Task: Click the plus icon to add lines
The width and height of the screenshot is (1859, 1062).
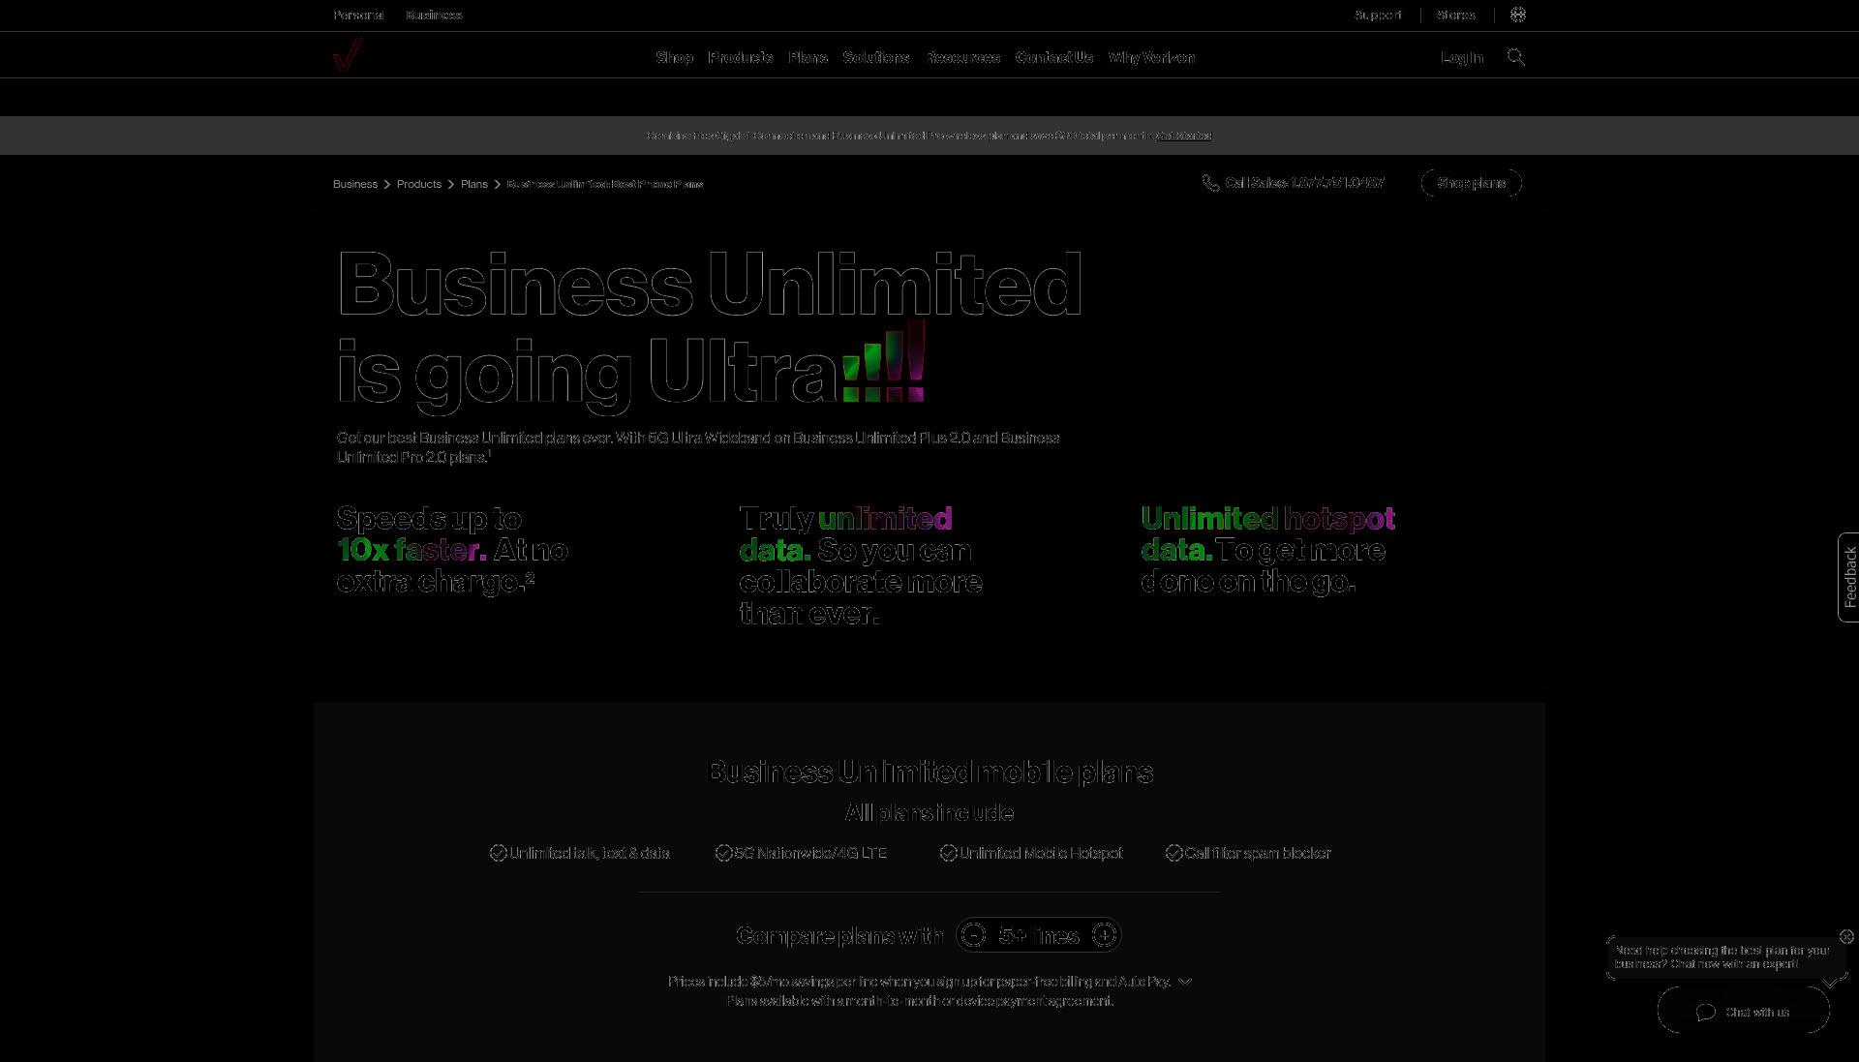Action: pyautogui.click(x=1104, y=935)
